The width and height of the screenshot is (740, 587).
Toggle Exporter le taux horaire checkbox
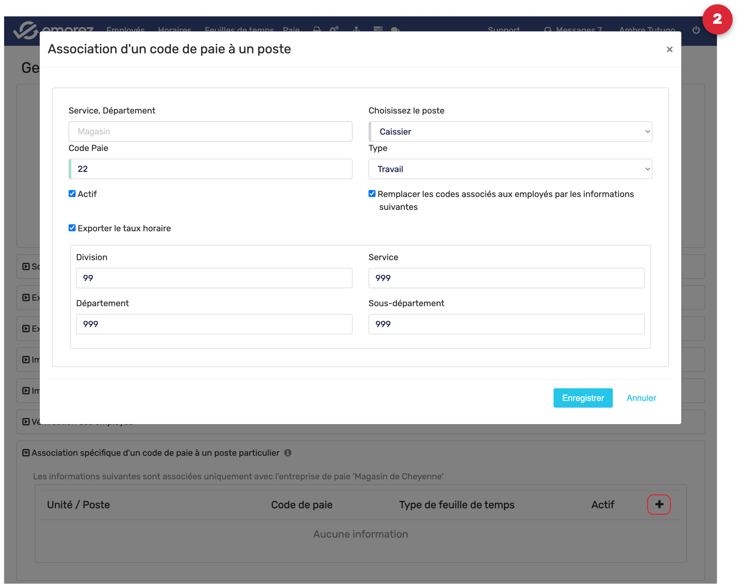pos(72,228)
